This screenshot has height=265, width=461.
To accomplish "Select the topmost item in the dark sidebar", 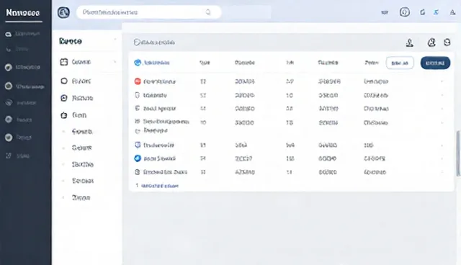I will coord(22,34).
